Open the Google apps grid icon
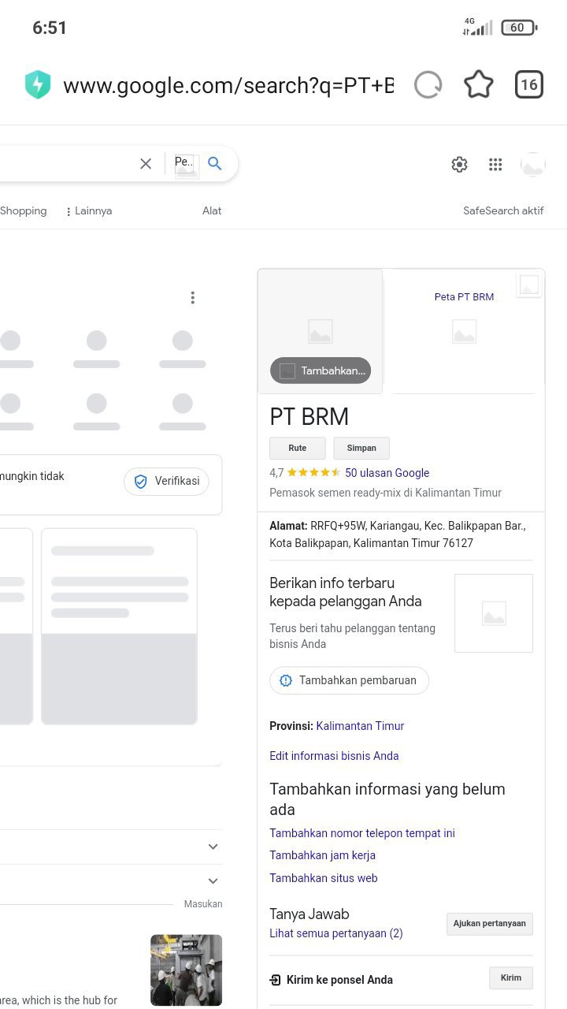This screenshot has height=1009, width=567. pos(495,164)
